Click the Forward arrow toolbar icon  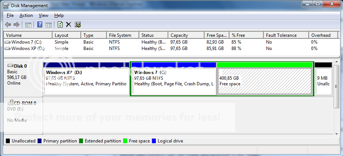[x=16, y=25]
